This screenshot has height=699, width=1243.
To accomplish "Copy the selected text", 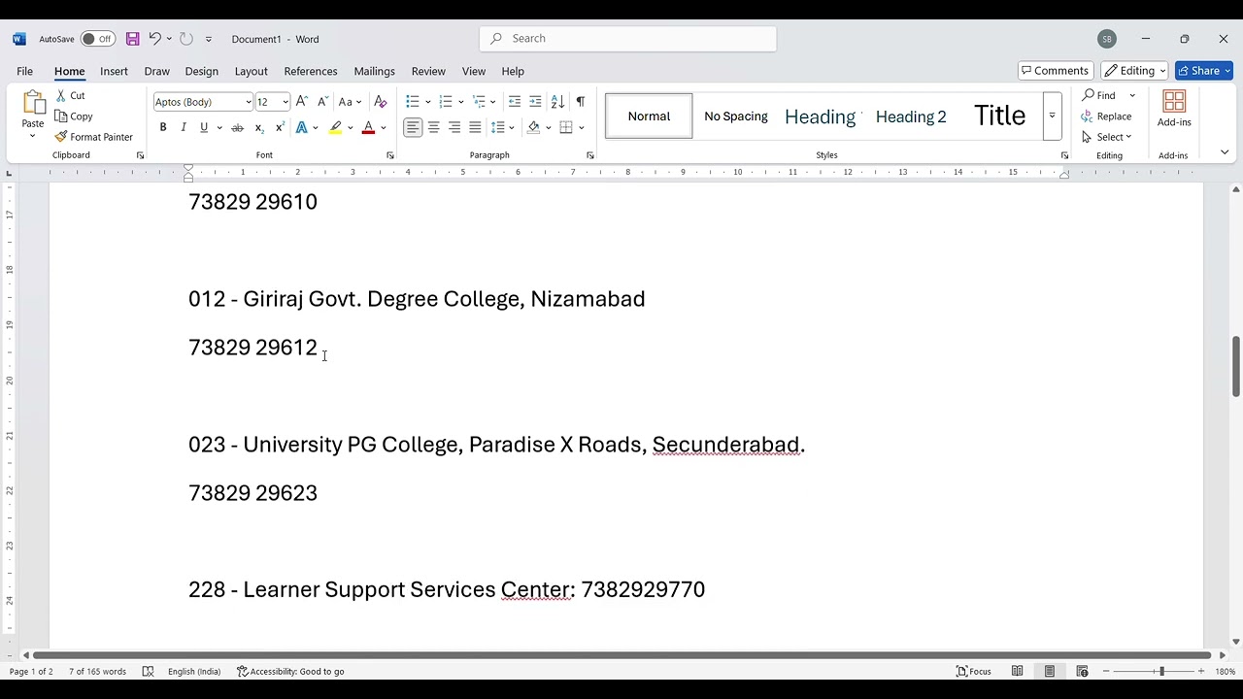I will 74,116.
